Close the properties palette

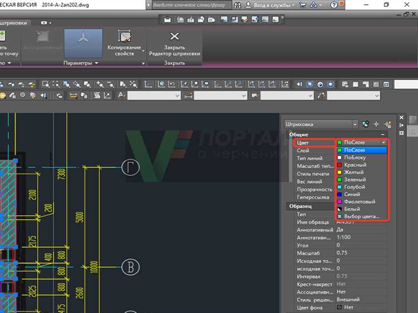click(401, 118)
